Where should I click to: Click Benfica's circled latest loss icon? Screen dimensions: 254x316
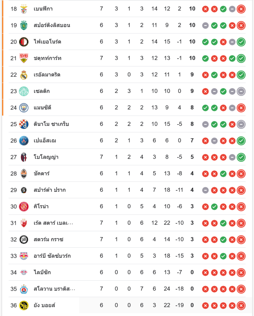tap(241, 9)
